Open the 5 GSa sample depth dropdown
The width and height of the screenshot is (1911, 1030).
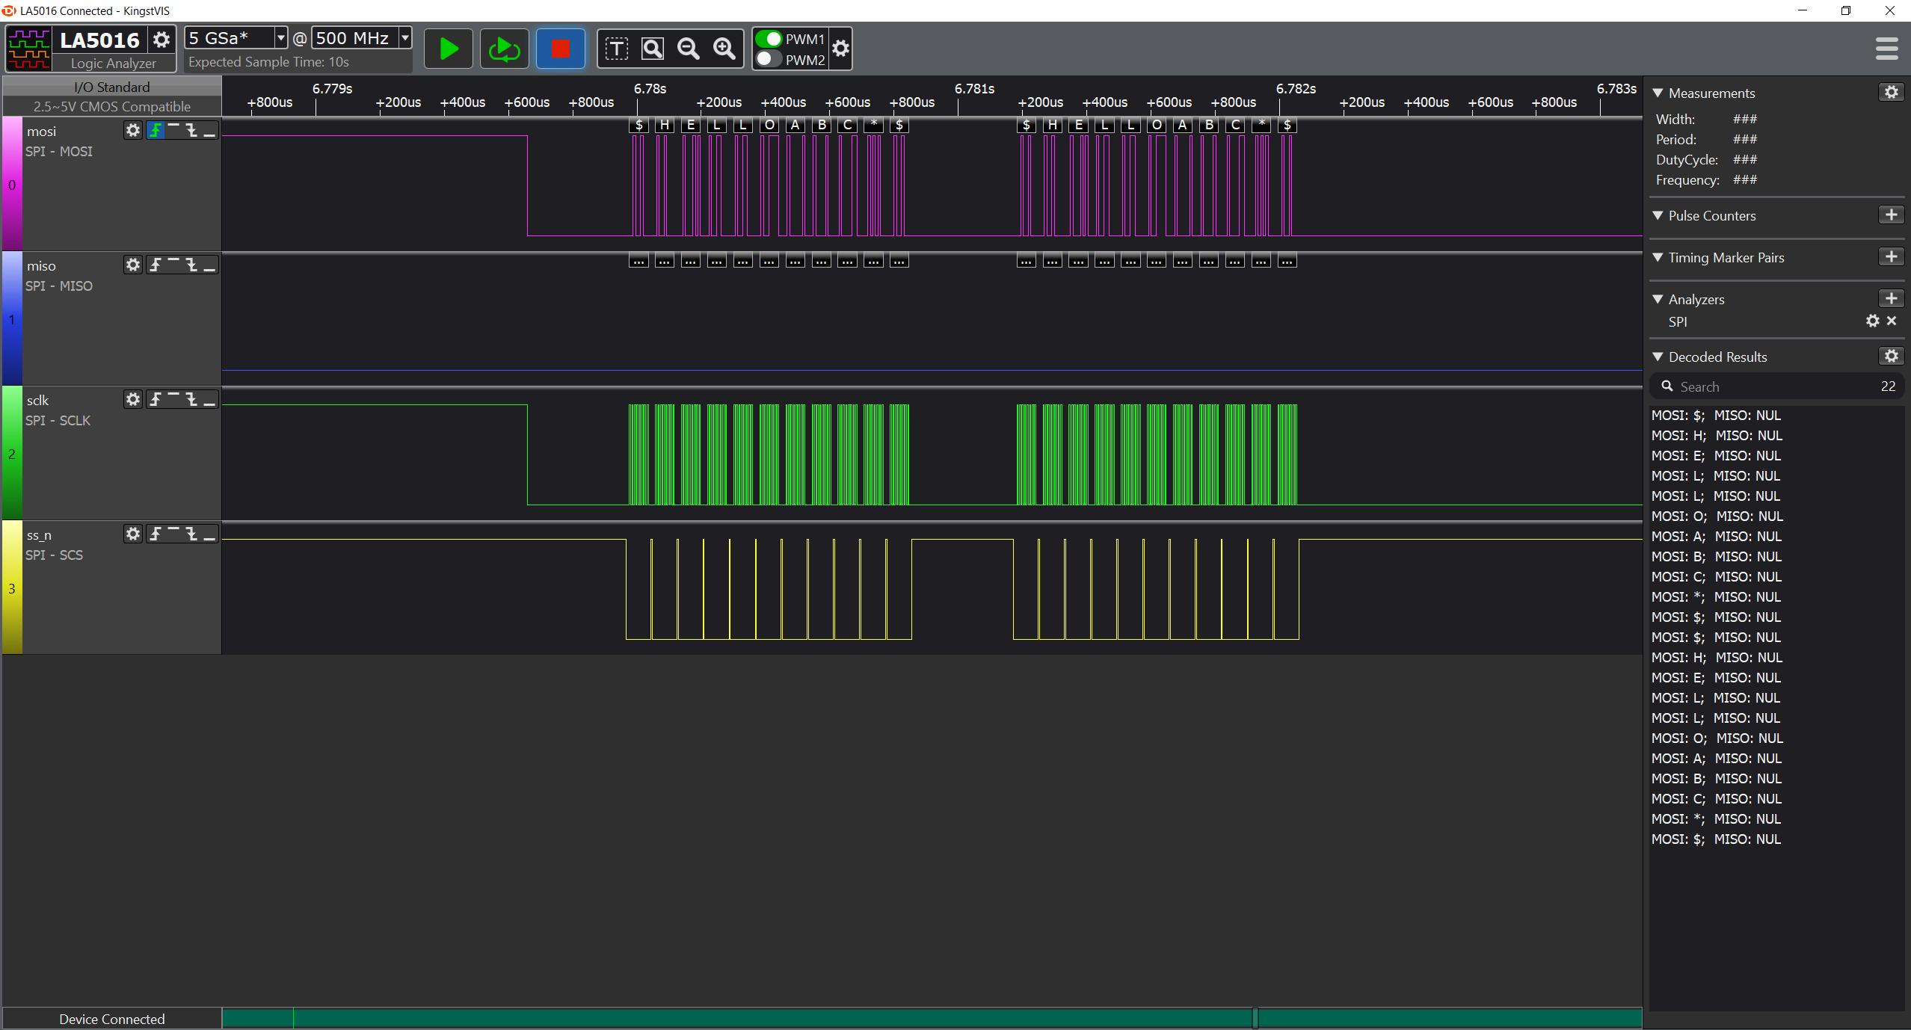[x=280, y=38]
